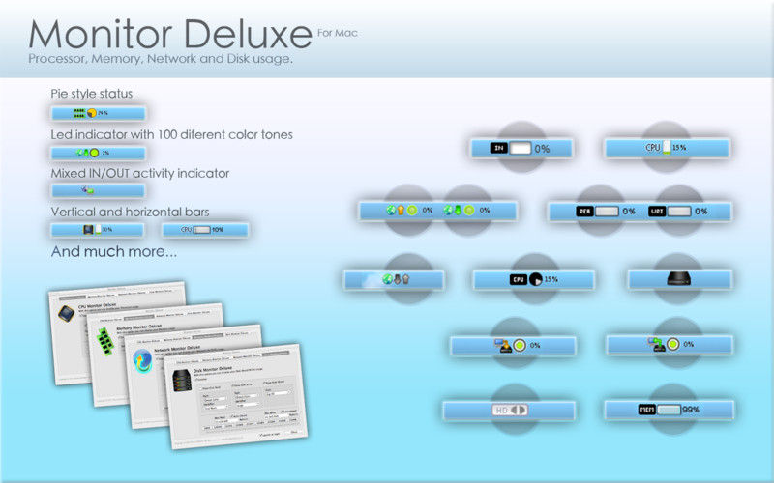The height and width of the screenshot is (483, 774).
Task: Click the 'Mixed IN/OUT activity indicator' heading
Action: click(139, 173)
